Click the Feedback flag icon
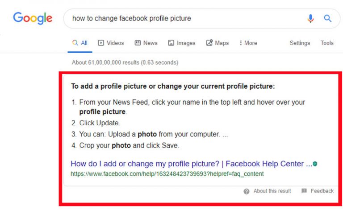 pos(304,191)
